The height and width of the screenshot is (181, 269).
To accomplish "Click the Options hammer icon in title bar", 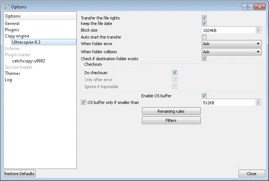I will (x=6, y=7).
